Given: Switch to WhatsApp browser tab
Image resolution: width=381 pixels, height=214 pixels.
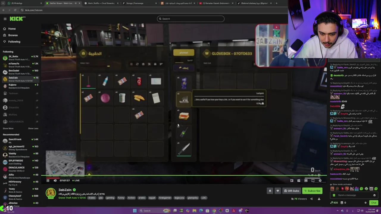Looking at the screenshot, I should 24,3.
